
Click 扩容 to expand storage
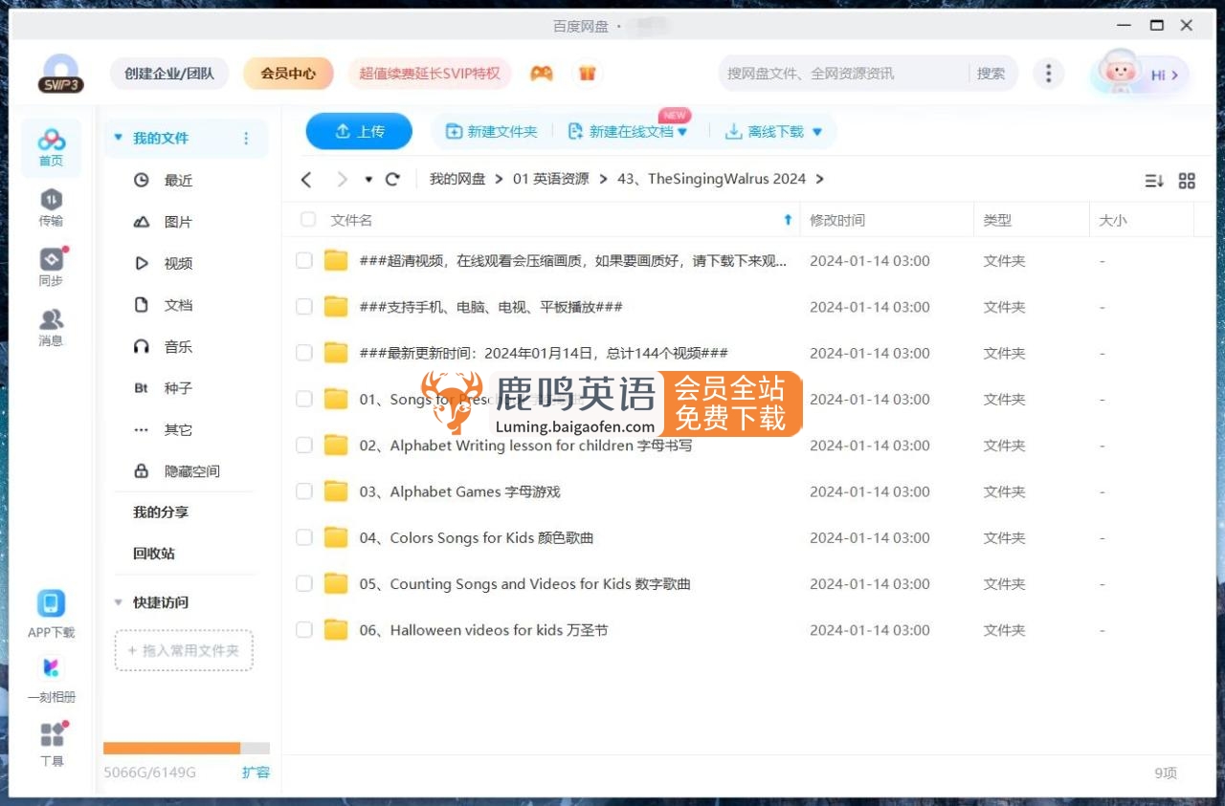pyautogui.click(x=256, y=773)
